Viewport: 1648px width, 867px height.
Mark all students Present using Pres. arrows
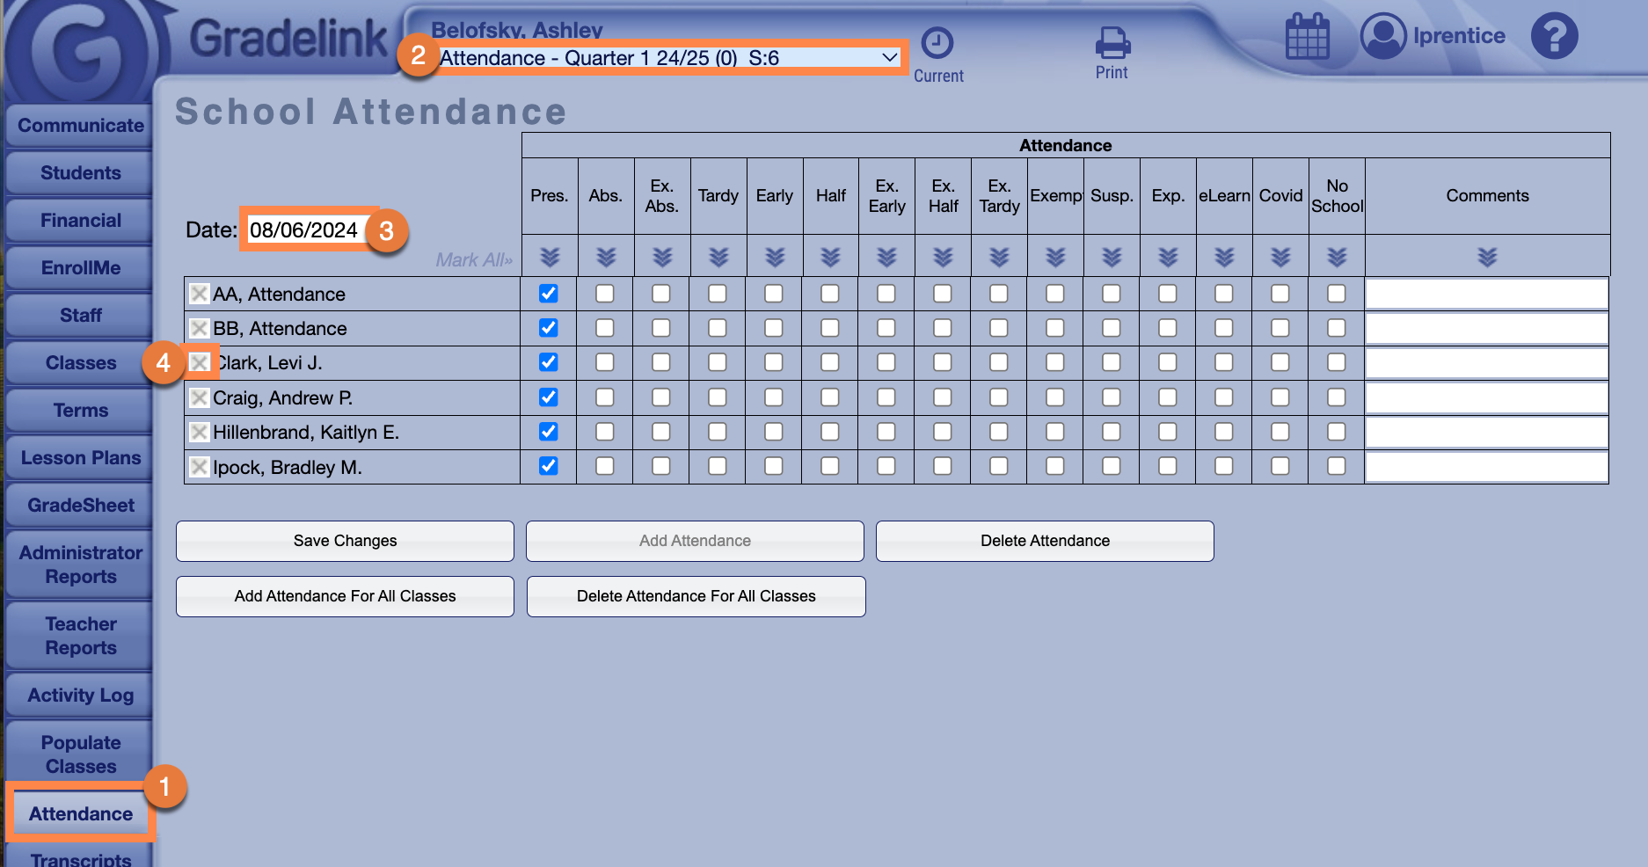tap(550, 257)
